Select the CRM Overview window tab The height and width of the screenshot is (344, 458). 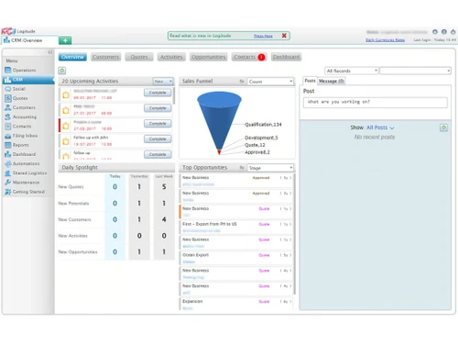(x=30, y=40)
